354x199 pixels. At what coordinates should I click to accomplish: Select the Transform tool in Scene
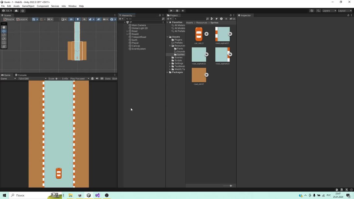coord(4,46)
